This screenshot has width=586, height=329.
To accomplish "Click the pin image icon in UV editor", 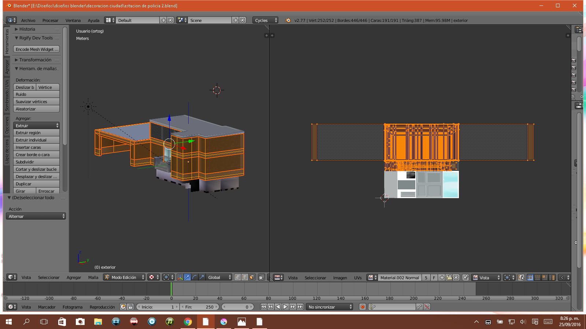I will tap(466, 277).
